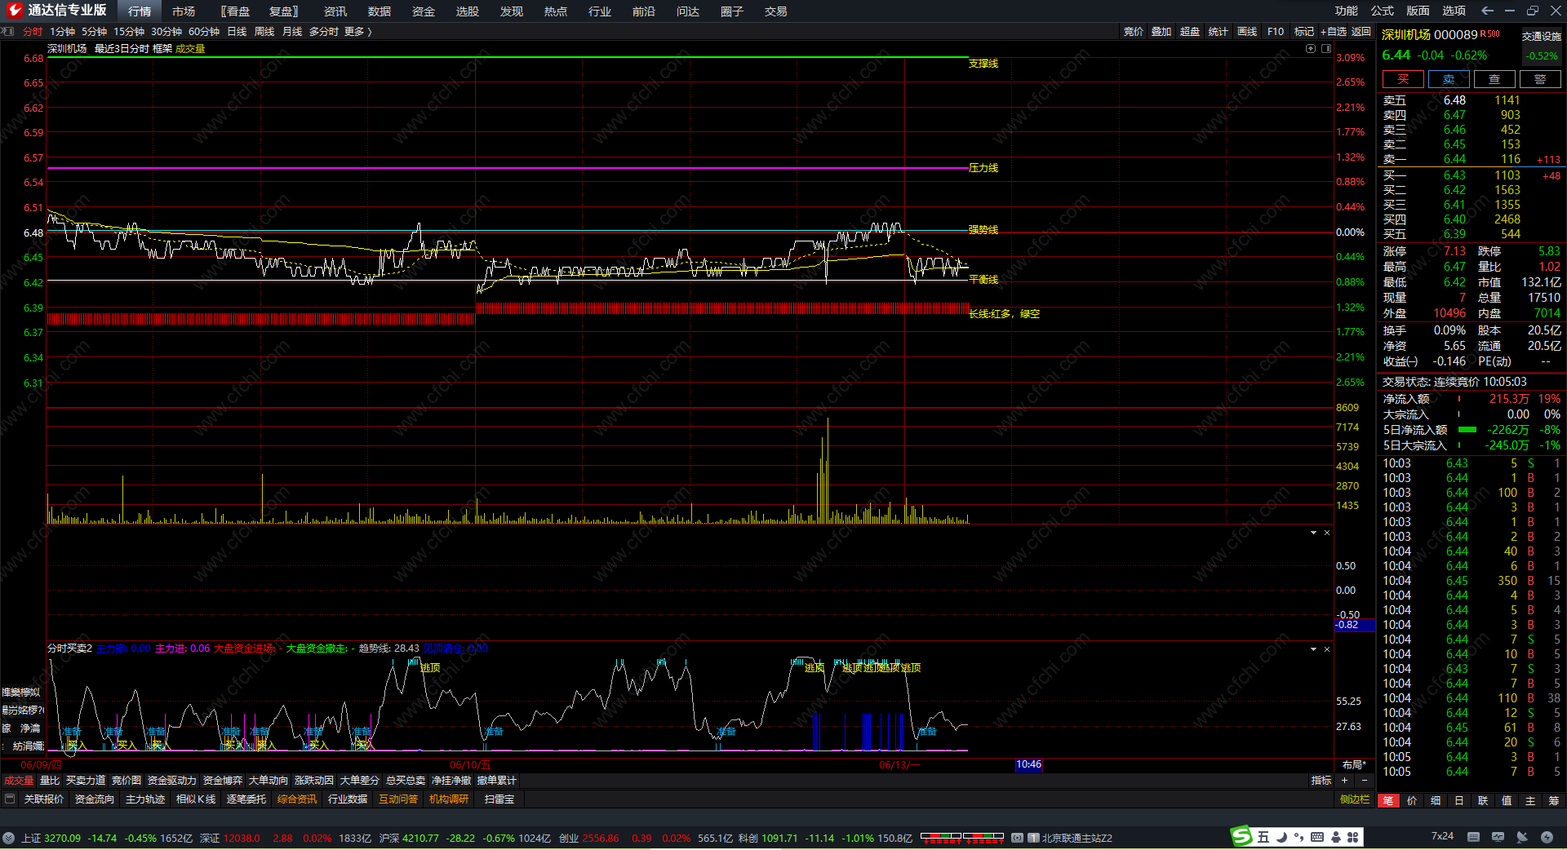Viewport: 1567px width, 850px height.
Task: Open the 版面 menu
Action: (1418, 11)
